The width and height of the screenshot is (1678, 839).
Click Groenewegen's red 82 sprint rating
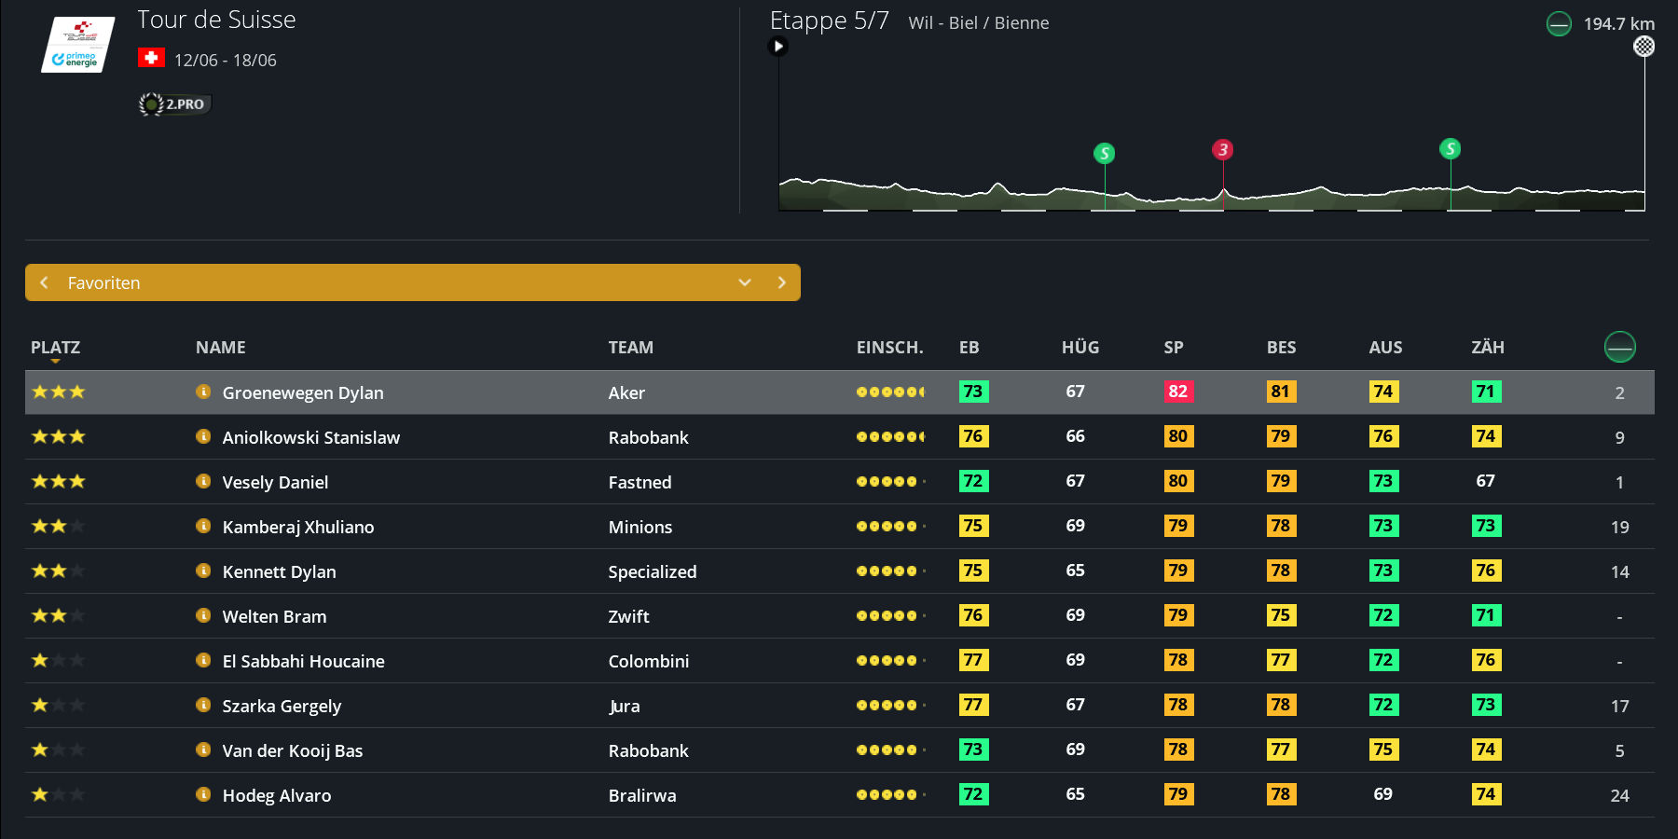click(x=1177, y=392)
